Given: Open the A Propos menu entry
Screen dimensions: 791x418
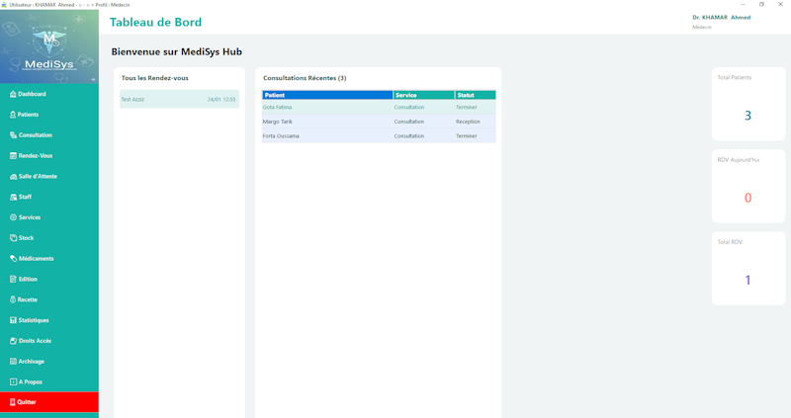Looking at the screenshot, I should click(x=30, y=382).
